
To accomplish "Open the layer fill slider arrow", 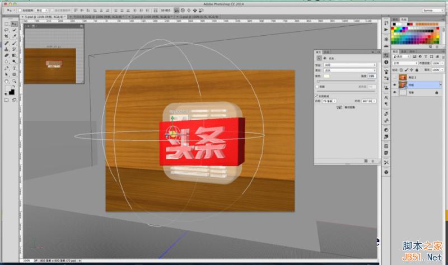I will pos(442,70).
